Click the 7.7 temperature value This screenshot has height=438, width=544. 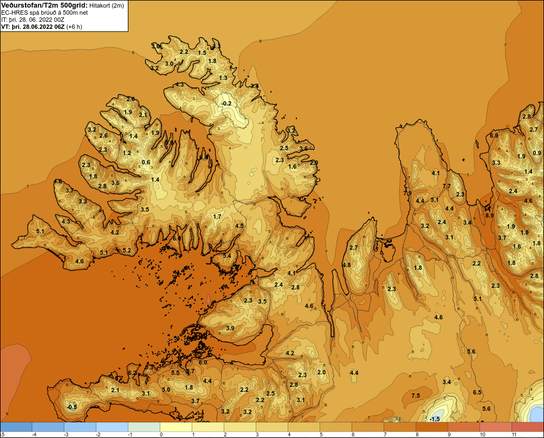tap(447, 186)
